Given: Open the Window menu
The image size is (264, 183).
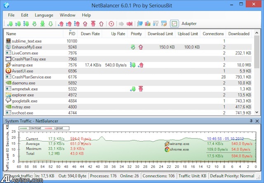Looking at the screenshot, I should tap(67, 15).
